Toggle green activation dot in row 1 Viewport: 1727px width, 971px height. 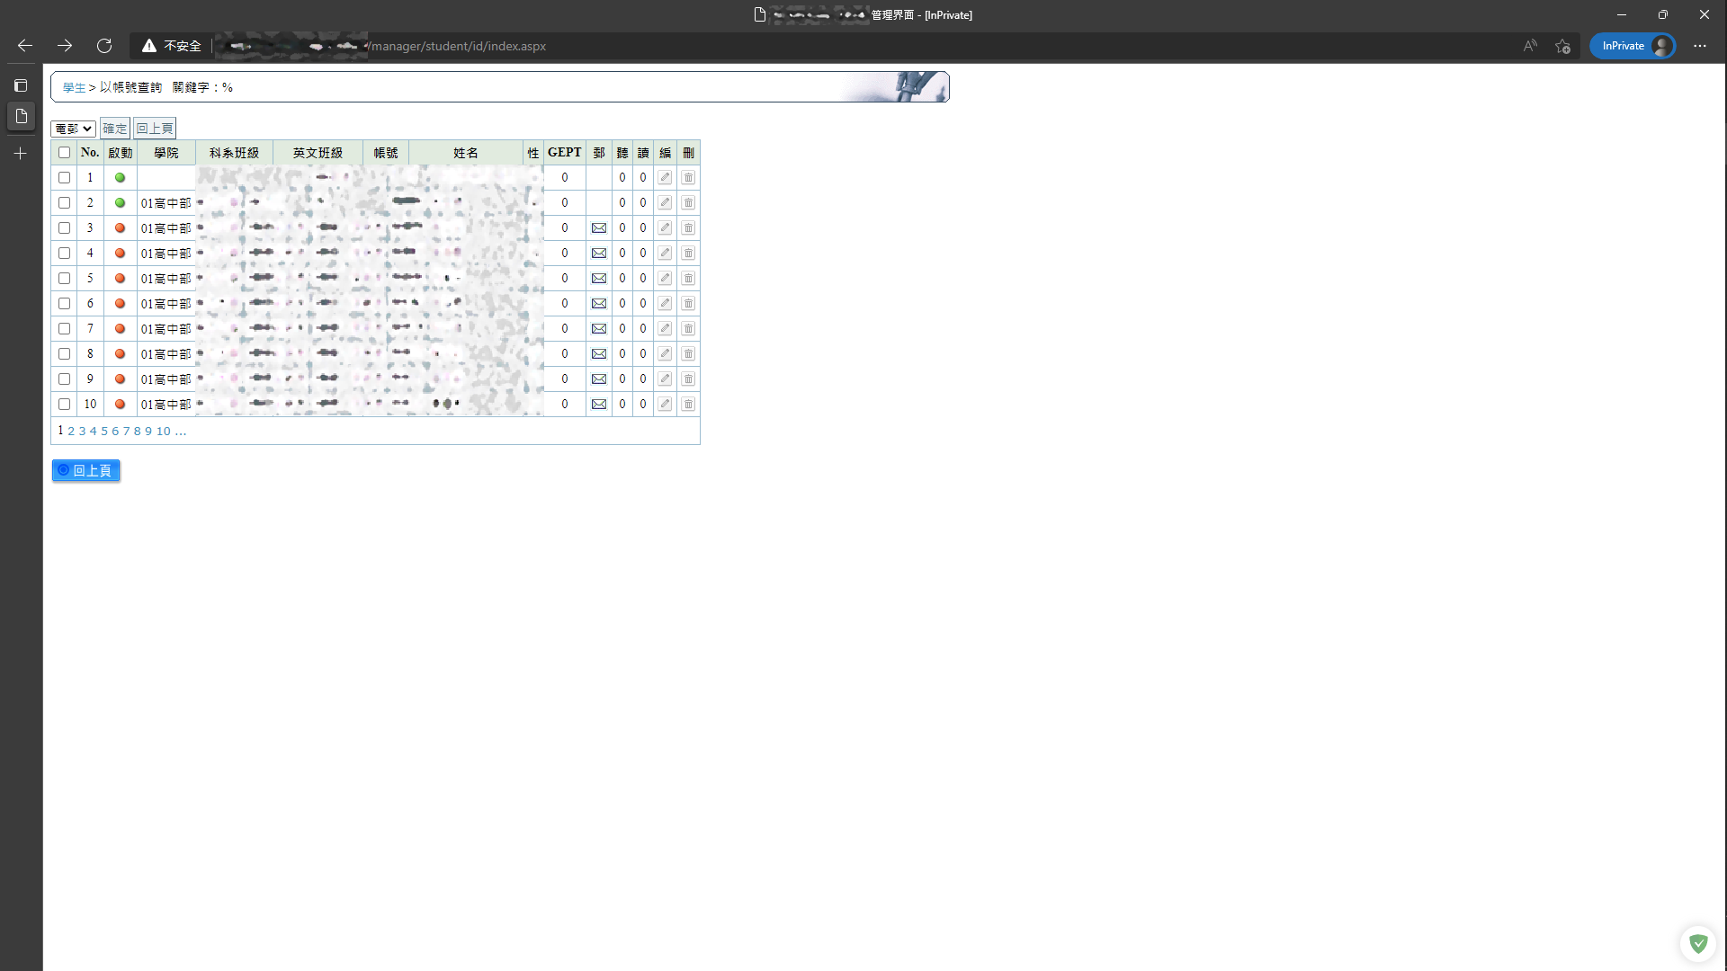120,178
